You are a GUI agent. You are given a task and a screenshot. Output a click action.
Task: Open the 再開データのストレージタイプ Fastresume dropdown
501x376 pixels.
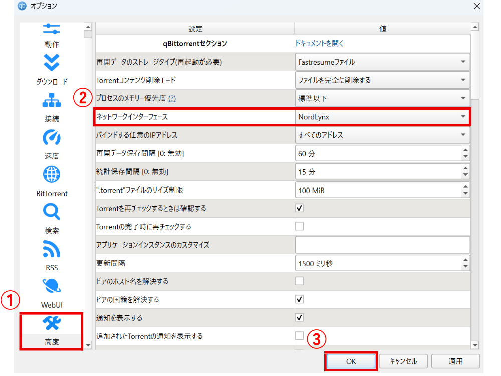click(382, 62)
